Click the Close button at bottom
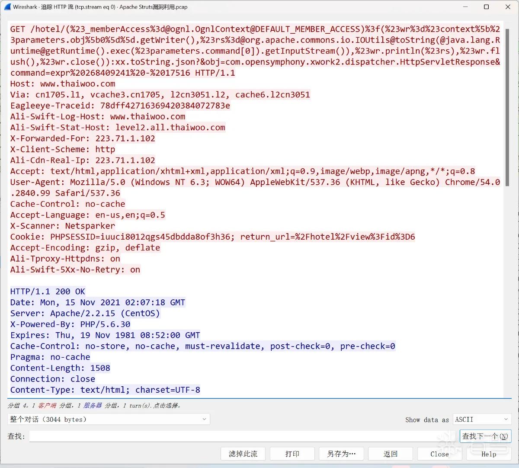The image size is (519, 468). (439, 454)
